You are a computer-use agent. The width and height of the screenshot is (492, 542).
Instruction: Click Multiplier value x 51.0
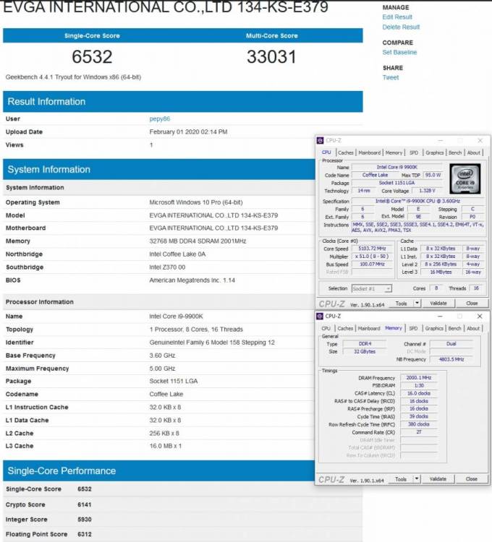click(372, 257)
